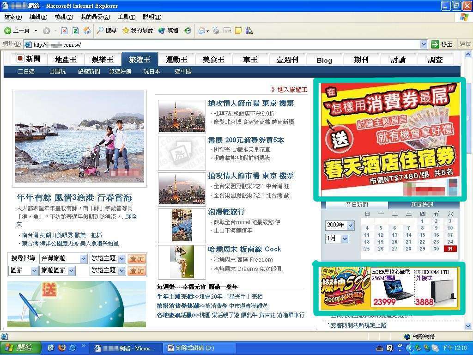Screen dimensions: 473x355
Task: Expand the 台灣旅遊 dropdown
Action: coord(83,259)
